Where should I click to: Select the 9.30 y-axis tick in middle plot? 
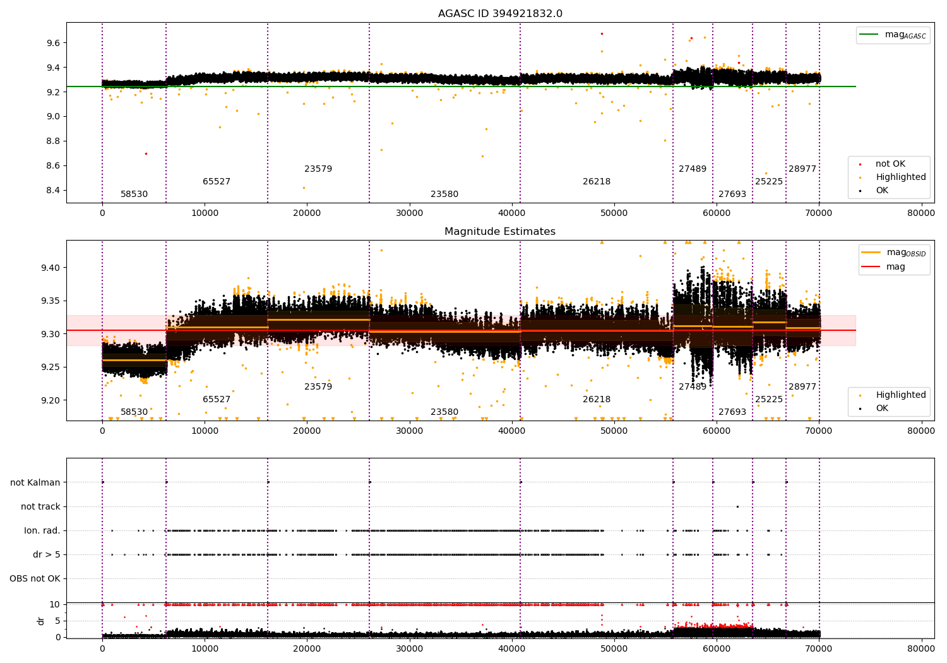(50, 334)
